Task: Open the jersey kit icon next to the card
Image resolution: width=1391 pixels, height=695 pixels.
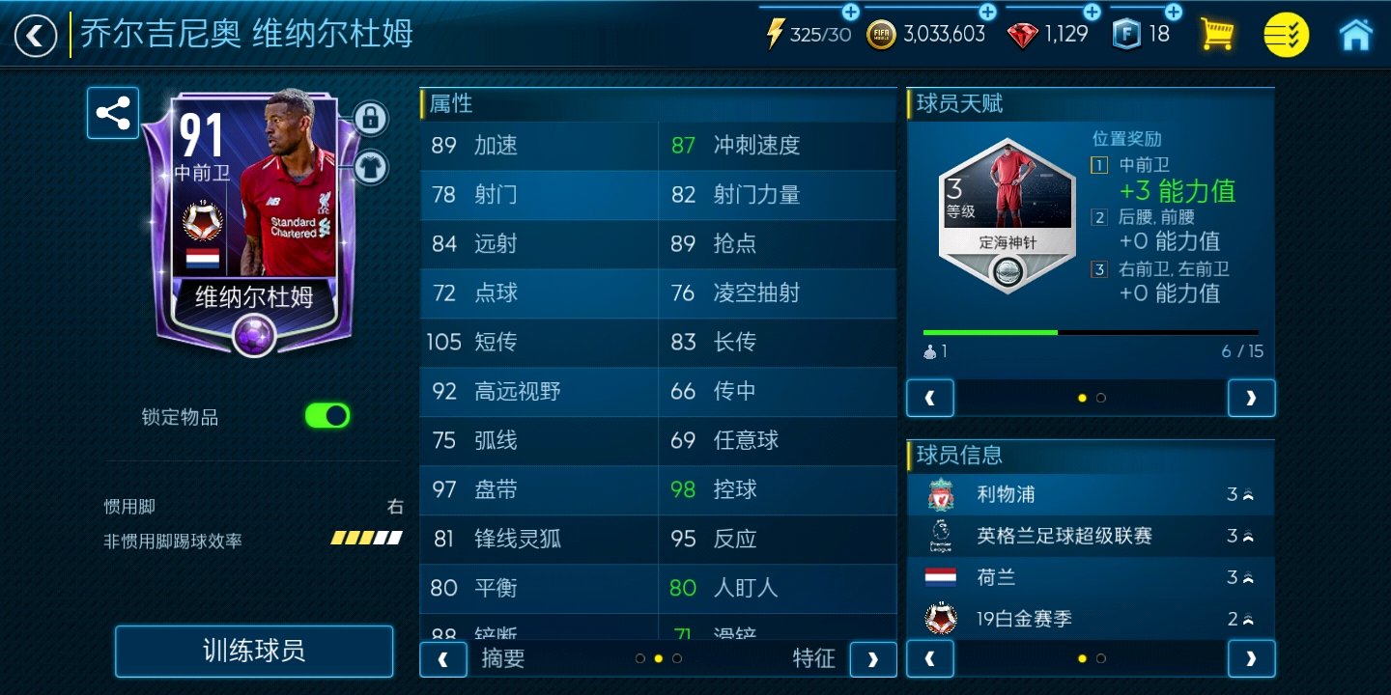Action: tap(370, 167)
